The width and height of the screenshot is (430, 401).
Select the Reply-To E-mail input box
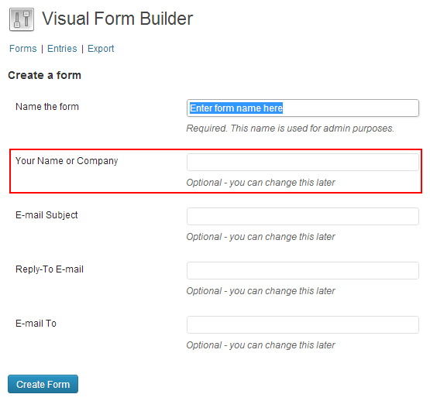(x=303, y=270)
